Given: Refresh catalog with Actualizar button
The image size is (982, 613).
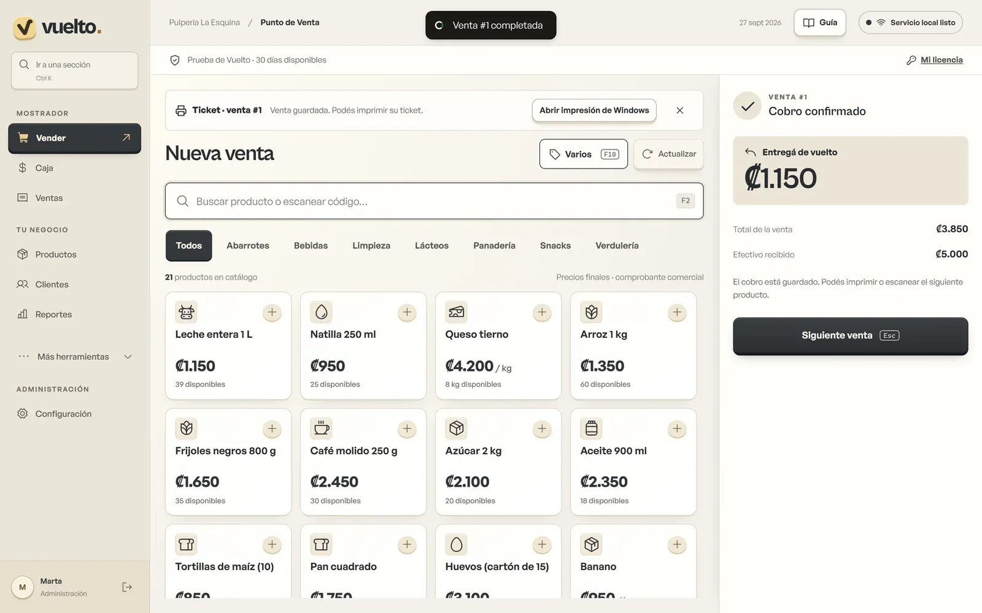Looking at the screenshot, I should click(x=668, y=154).
